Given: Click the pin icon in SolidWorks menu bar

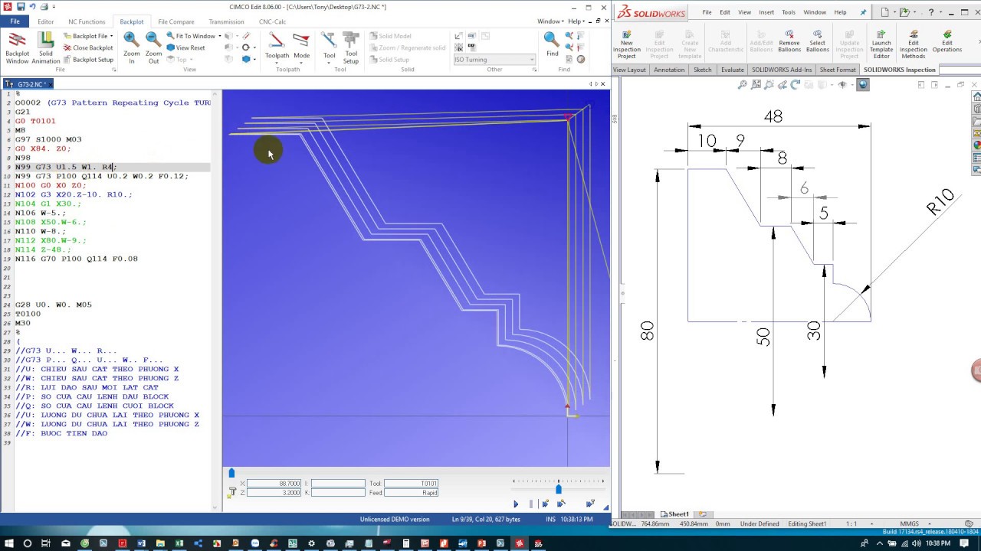Looking at the screenshot, I should click(x=864, y=12).
